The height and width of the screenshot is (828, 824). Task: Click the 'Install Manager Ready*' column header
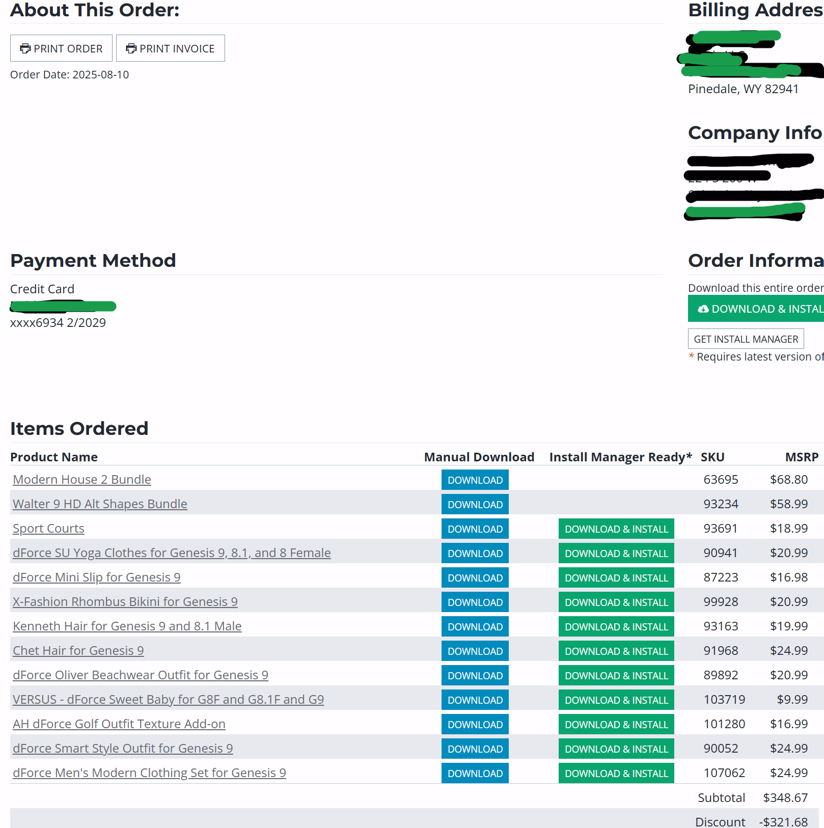click(x=621, y=457)
